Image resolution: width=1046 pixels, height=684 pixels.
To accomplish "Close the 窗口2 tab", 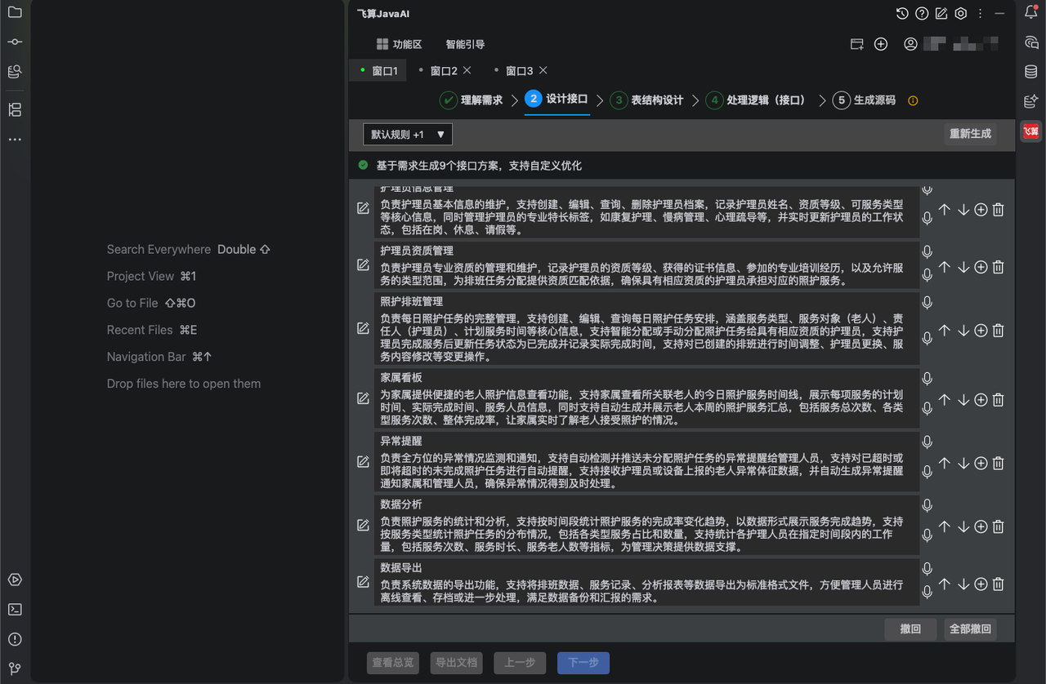I will [467, 70].
